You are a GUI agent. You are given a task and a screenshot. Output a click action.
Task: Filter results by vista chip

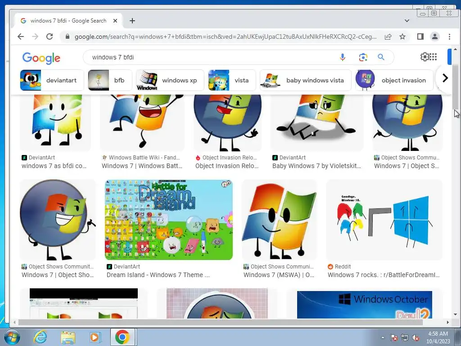click(232, 80)
